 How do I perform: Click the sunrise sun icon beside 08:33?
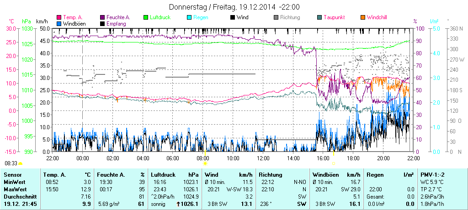[21, 163]
